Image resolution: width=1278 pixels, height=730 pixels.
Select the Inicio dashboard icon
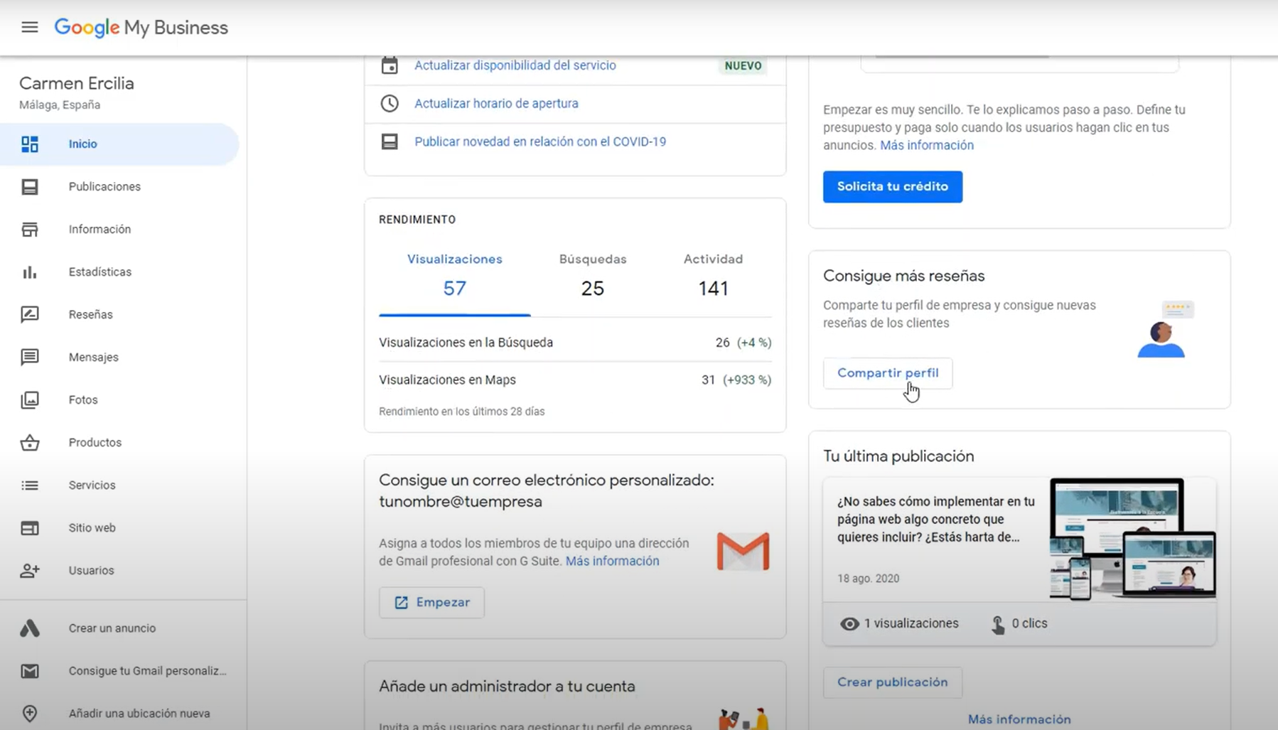tap(30, 144)
